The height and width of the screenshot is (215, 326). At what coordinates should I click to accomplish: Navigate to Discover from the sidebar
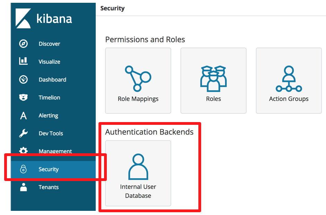pos(49,43)
